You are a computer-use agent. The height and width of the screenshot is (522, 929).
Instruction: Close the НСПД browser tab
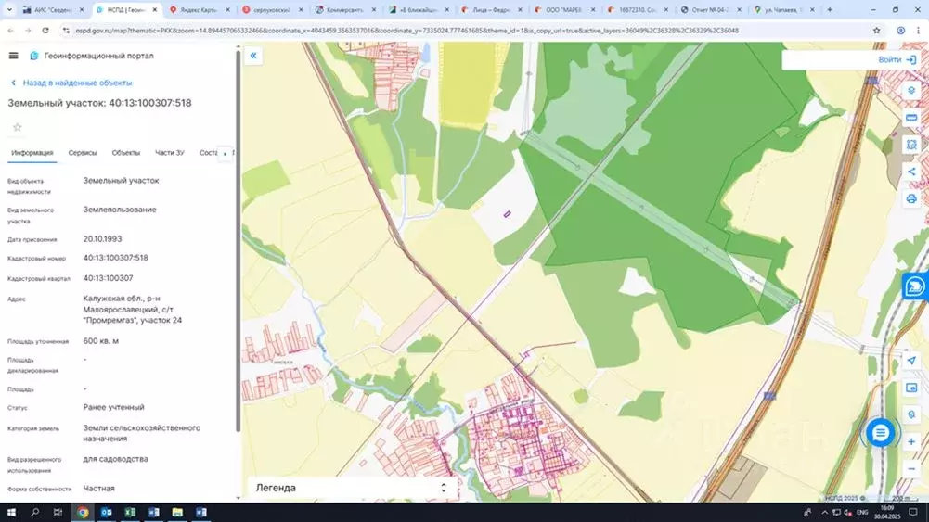155,9
